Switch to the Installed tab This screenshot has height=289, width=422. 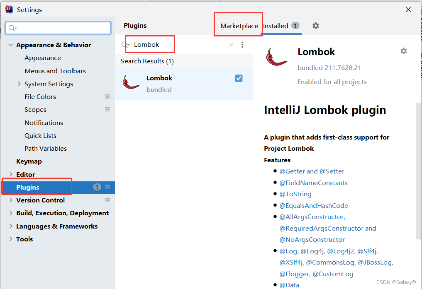(x=281, y=26)
